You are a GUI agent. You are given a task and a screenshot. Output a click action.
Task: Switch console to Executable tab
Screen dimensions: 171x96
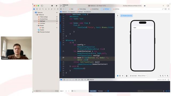[x=93, y=91]
